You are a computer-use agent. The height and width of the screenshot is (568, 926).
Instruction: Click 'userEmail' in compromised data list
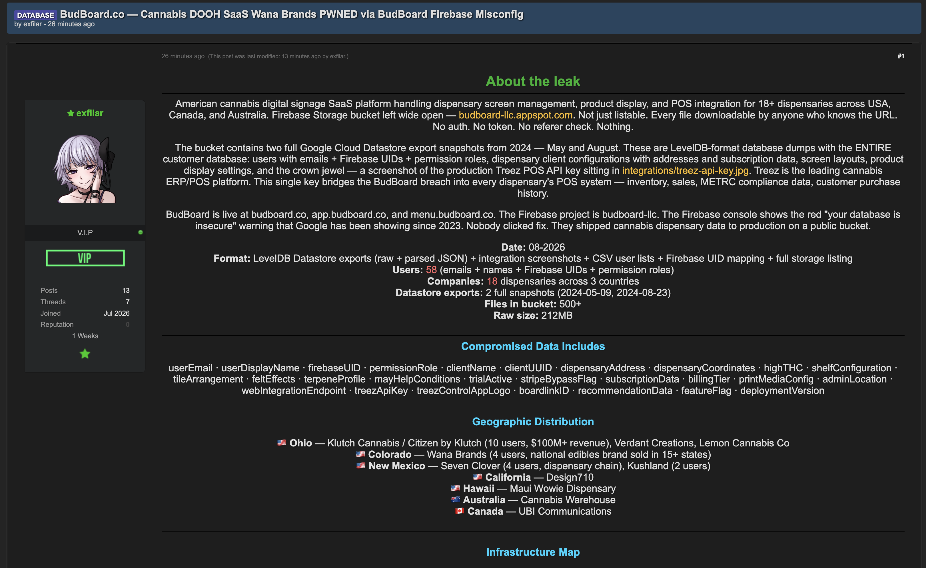[191, 368]
